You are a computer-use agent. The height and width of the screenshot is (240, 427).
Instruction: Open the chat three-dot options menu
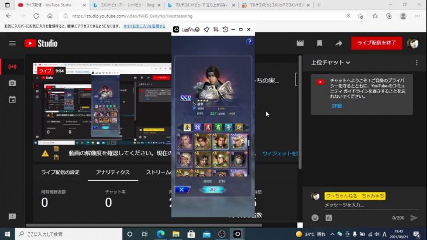416,63
